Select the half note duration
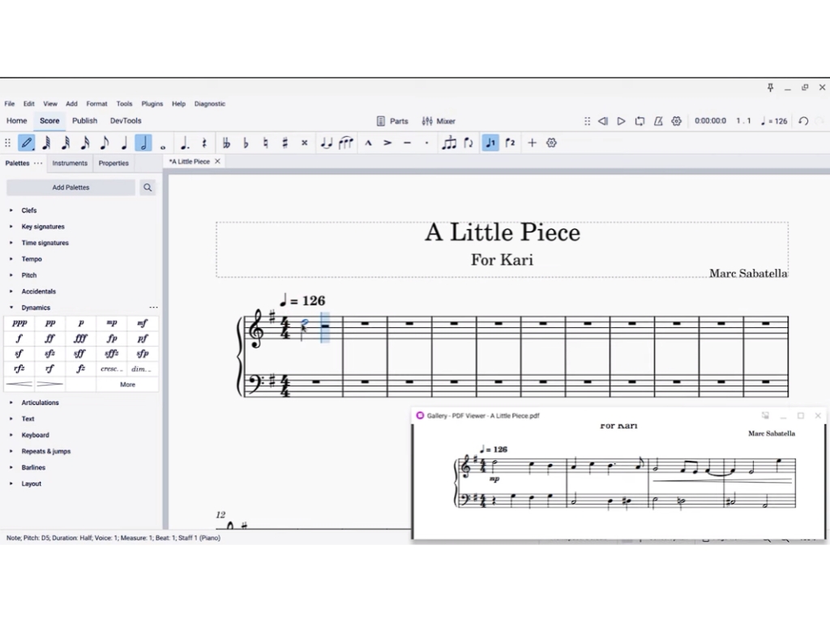Viewport: 830px width, 622px height. (143, 143)
